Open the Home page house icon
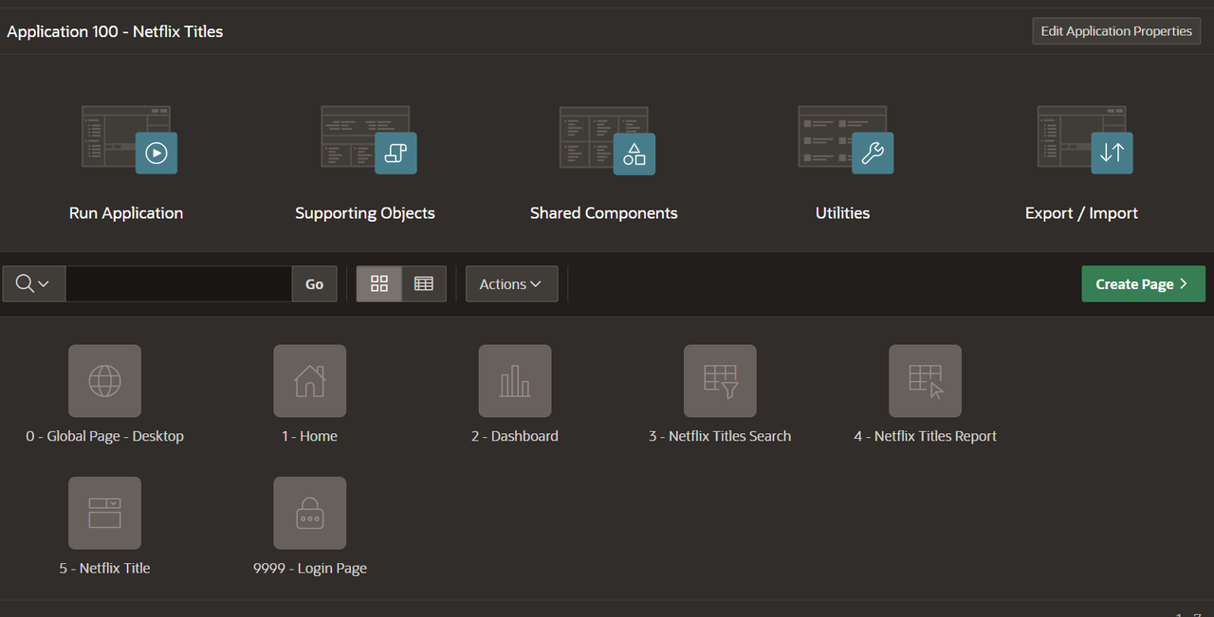This screenshot has width=1214, height=617. click(x=310, y=381)
